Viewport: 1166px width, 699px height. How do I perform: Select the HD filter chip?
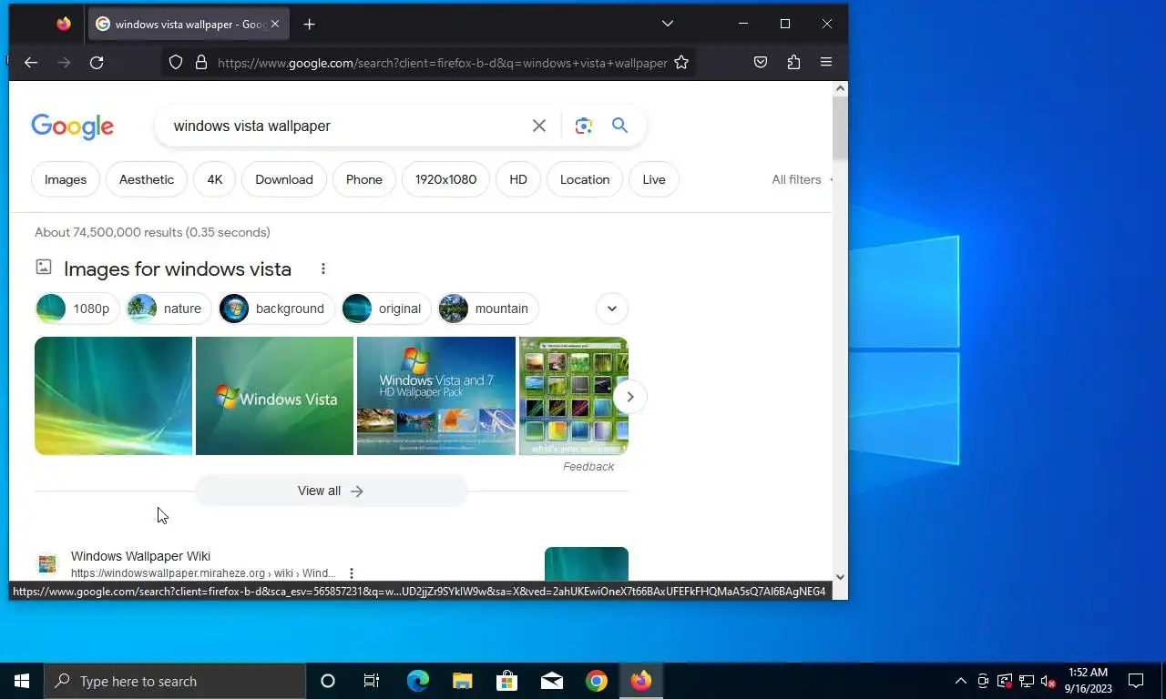click(x=518, y=179)
